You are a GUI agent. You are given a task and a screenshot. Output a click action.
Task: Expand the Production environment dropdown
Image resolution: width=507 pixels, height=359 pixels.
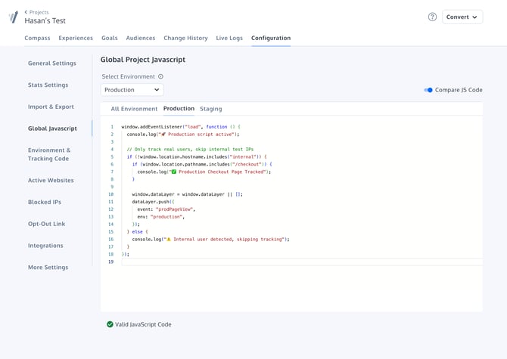point(132,90)
